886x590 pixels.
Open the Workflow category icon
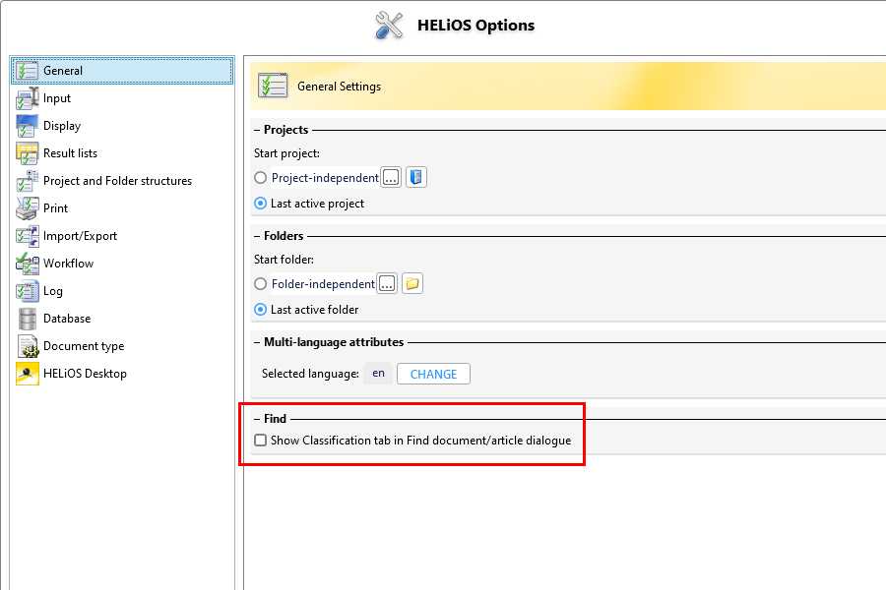(28, 264)
